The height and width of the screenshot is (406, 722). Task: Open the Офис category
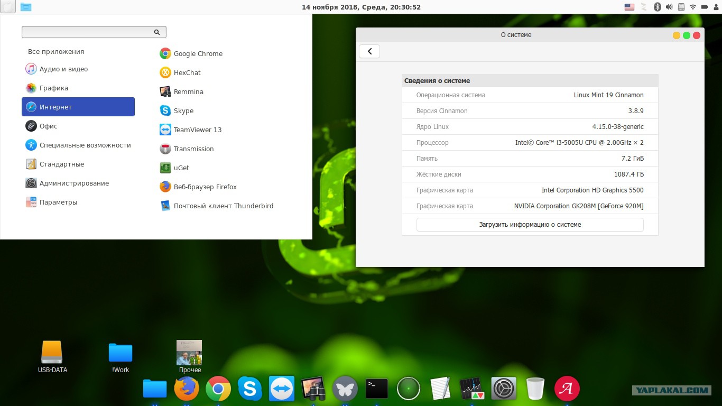click(78, 126)
